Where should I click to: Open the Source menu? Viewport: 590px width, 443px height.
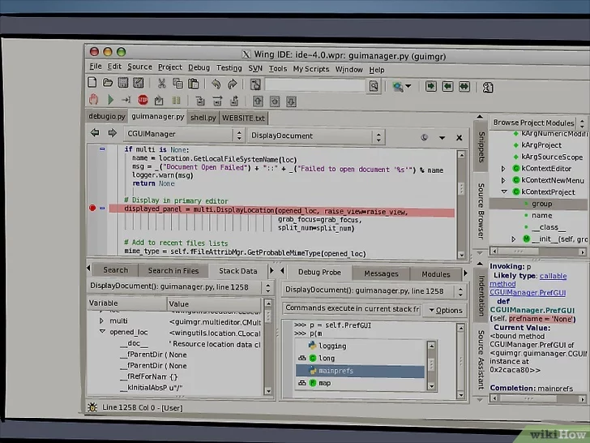point(139,67)
